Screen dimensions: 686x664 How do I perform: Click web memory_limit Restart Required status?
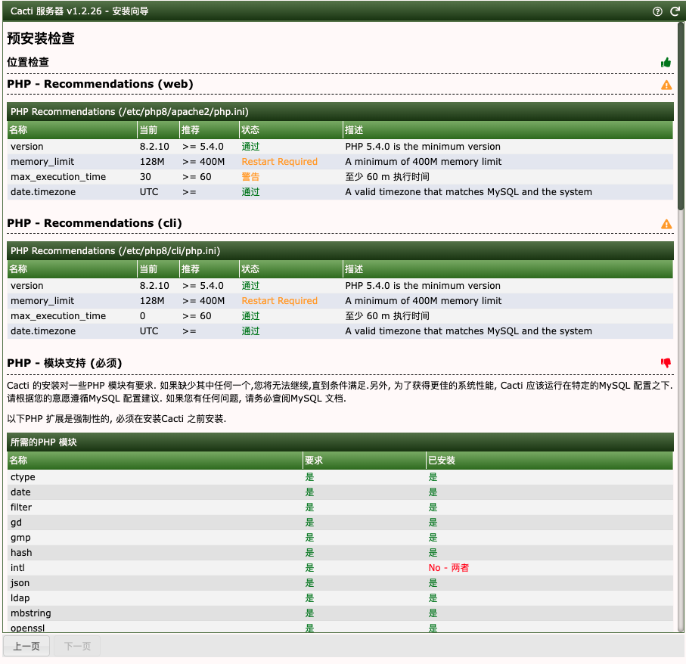[280, 162]
